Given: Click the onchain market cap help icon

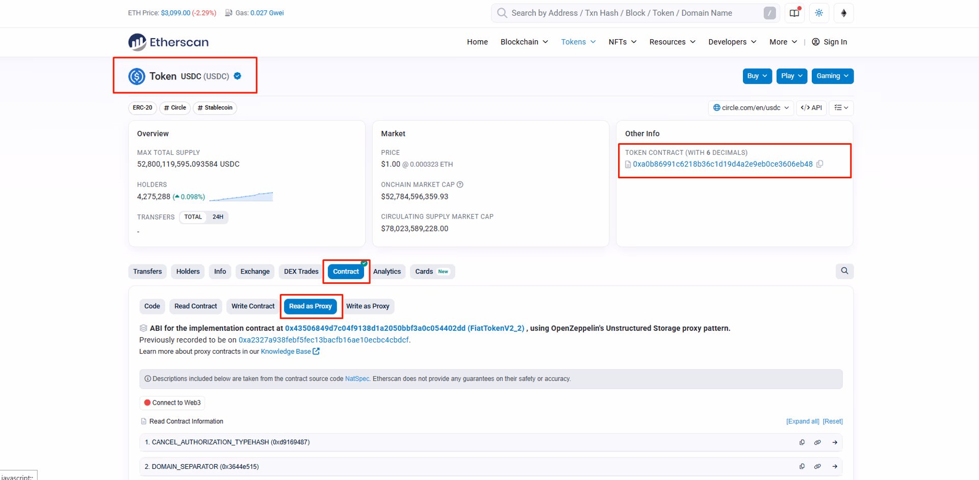Looking at the screenshot, I should click(460, 184).
